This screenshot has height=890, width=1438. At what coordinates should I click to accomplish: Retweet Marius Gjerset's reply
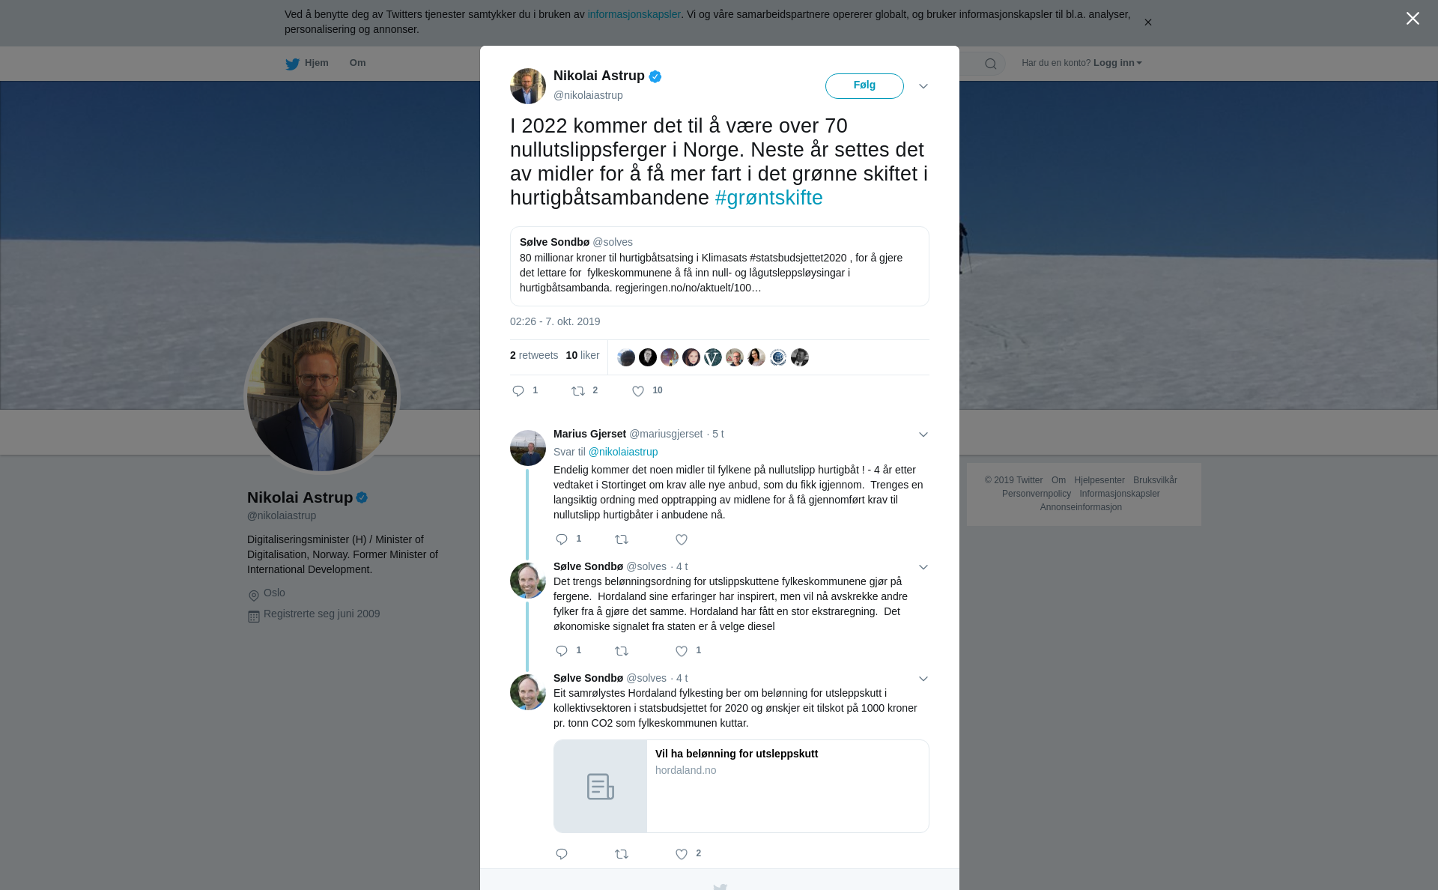tap(622, 539)
